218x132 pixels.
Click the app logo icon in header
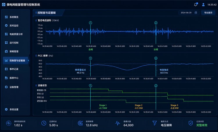[x=4, y=5]
